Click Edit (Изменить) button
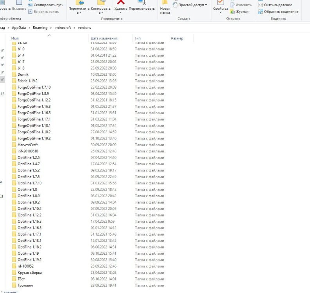The image size is (310, 293). tap(241, 5)
